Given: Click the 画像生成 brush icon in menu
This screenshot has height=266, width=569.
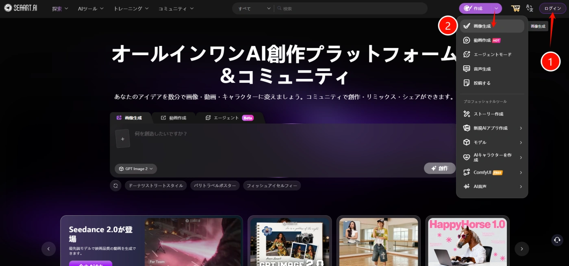Looking at the screenshot, I should [467, 26].
